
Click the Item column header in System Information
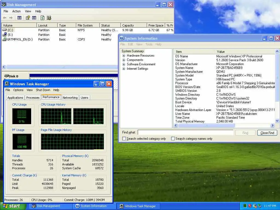coord(194,52)
